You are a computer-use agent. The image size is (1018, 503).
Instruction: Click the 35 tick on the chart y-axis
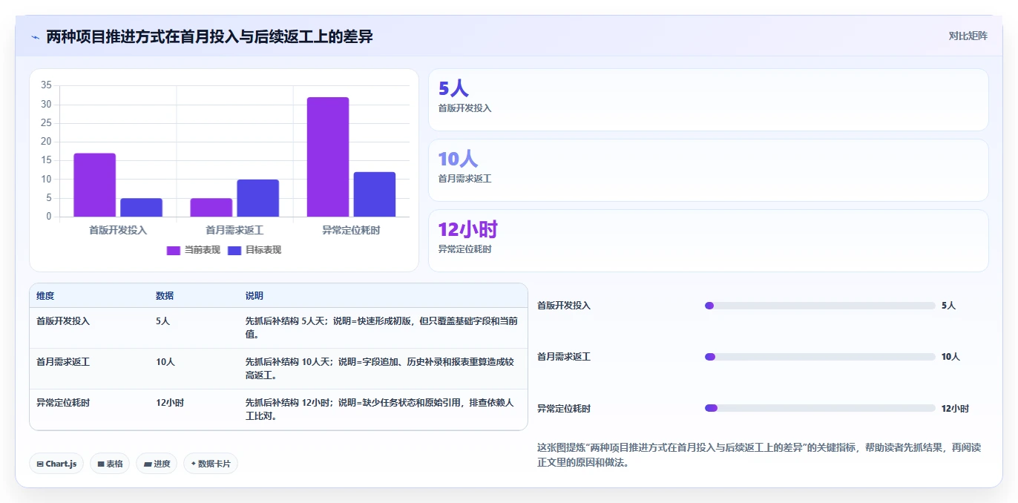pyautogui.click(x=46, y=85)
